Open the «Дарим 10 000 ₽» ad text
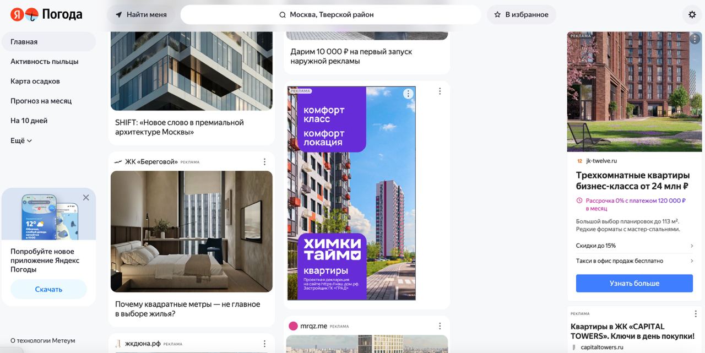The image size is (705, 353). click(x=351, y=56)
